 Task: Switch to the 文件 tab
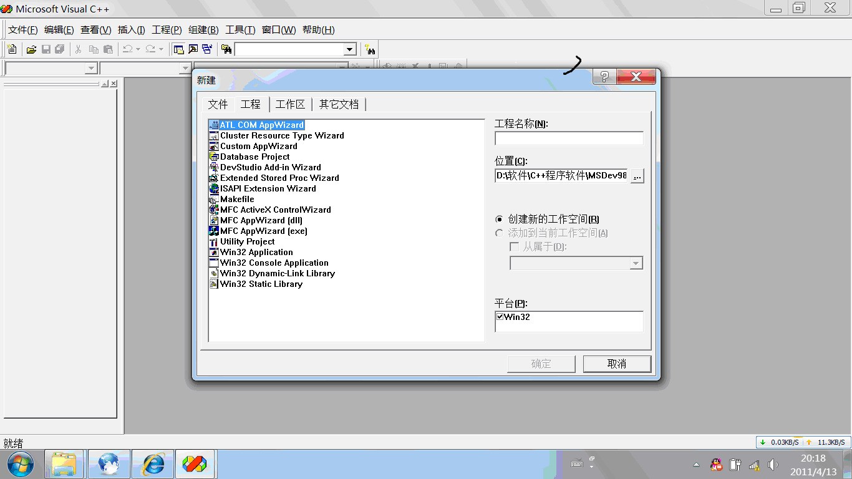[218, 104]
